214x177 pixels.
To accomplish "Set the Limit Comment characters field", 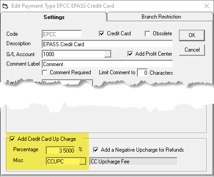I will click(x=142, y=72).
